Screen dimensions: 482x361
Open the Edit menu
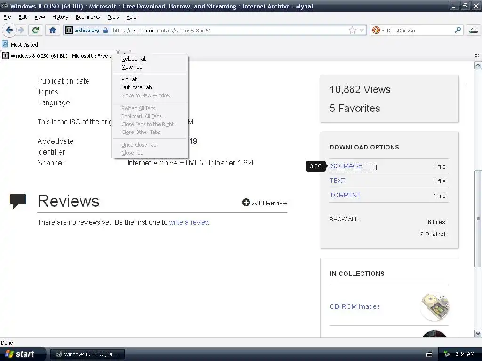[x=23, y=17]
